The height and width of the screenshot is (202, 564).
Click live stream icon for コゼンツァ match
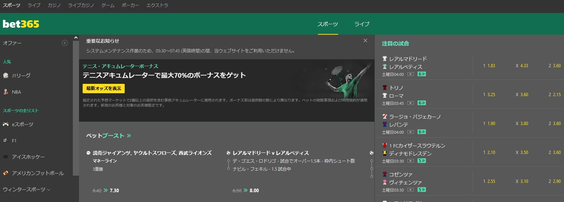pos(411,190)
